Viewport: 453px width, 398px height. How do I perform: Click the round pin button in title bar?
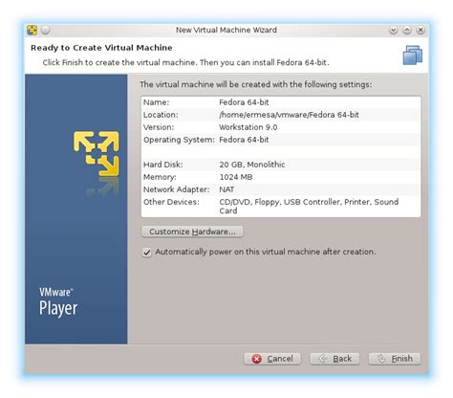pos(46,30)
